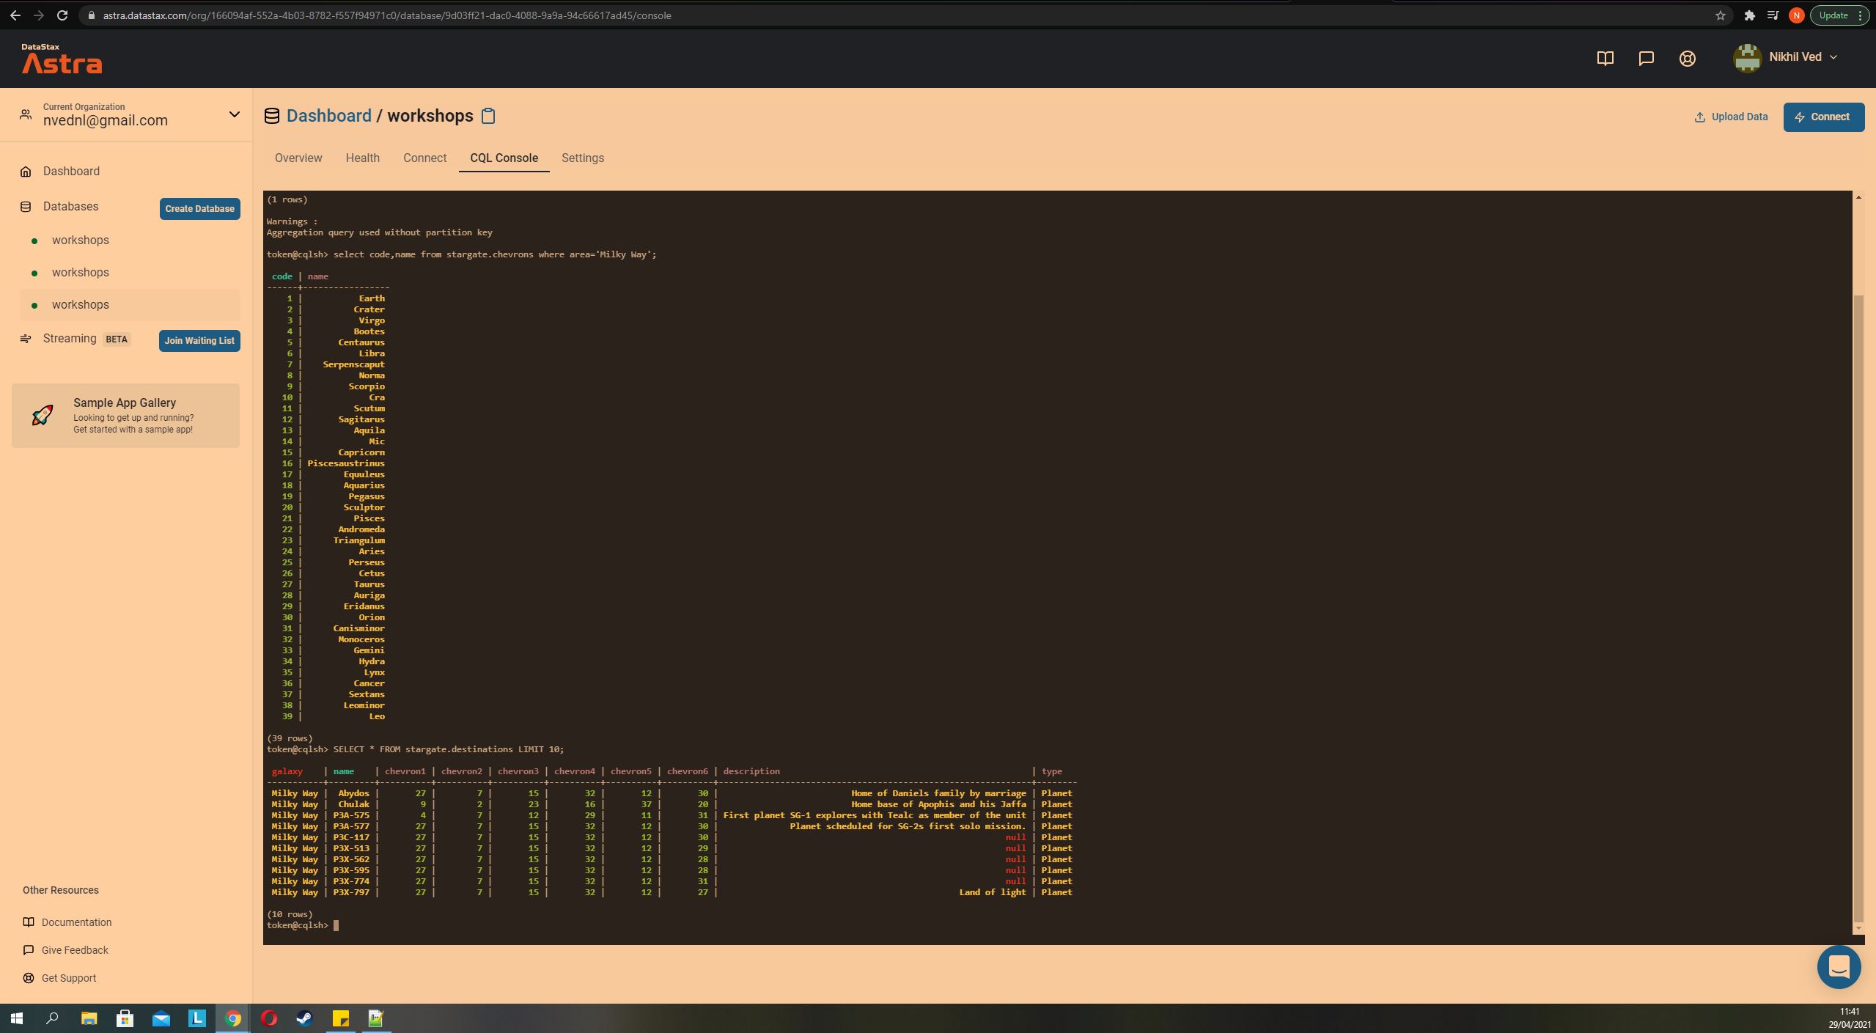Switch to the Health tab
The height and width of the screenshot is (1033, 1876).
[x=363, y=158]
